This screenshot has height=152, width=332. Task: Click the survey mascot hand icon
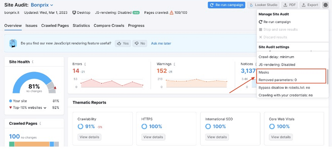pos(13,43)
